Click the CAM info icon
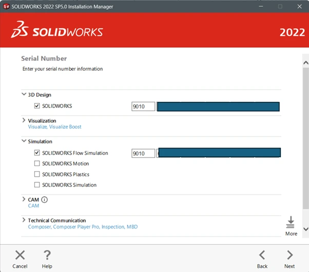This screenshot has height=272, width=309. click(x=44, y=200)
